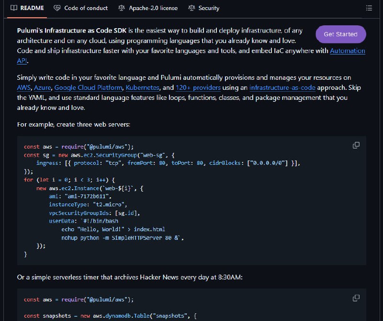The width and height of the screenshot is (383, 321).
Task: Open the AWS link
Action: (x=23, y=87)
